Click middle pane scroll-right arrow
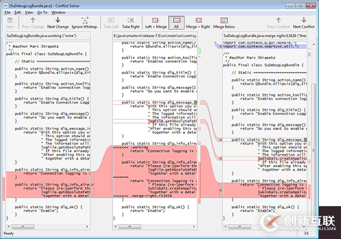This screenshot has width=341, height=239. pos(194,226)
